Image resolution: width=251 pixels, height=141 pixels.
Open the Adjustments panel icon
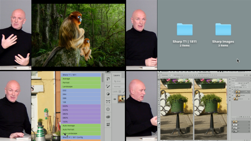[108, 94]
